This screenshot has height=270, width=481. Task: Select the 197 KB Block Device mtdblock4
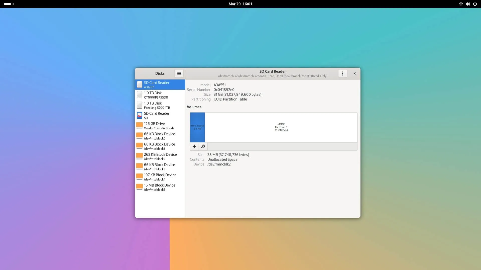coord(160,177)
